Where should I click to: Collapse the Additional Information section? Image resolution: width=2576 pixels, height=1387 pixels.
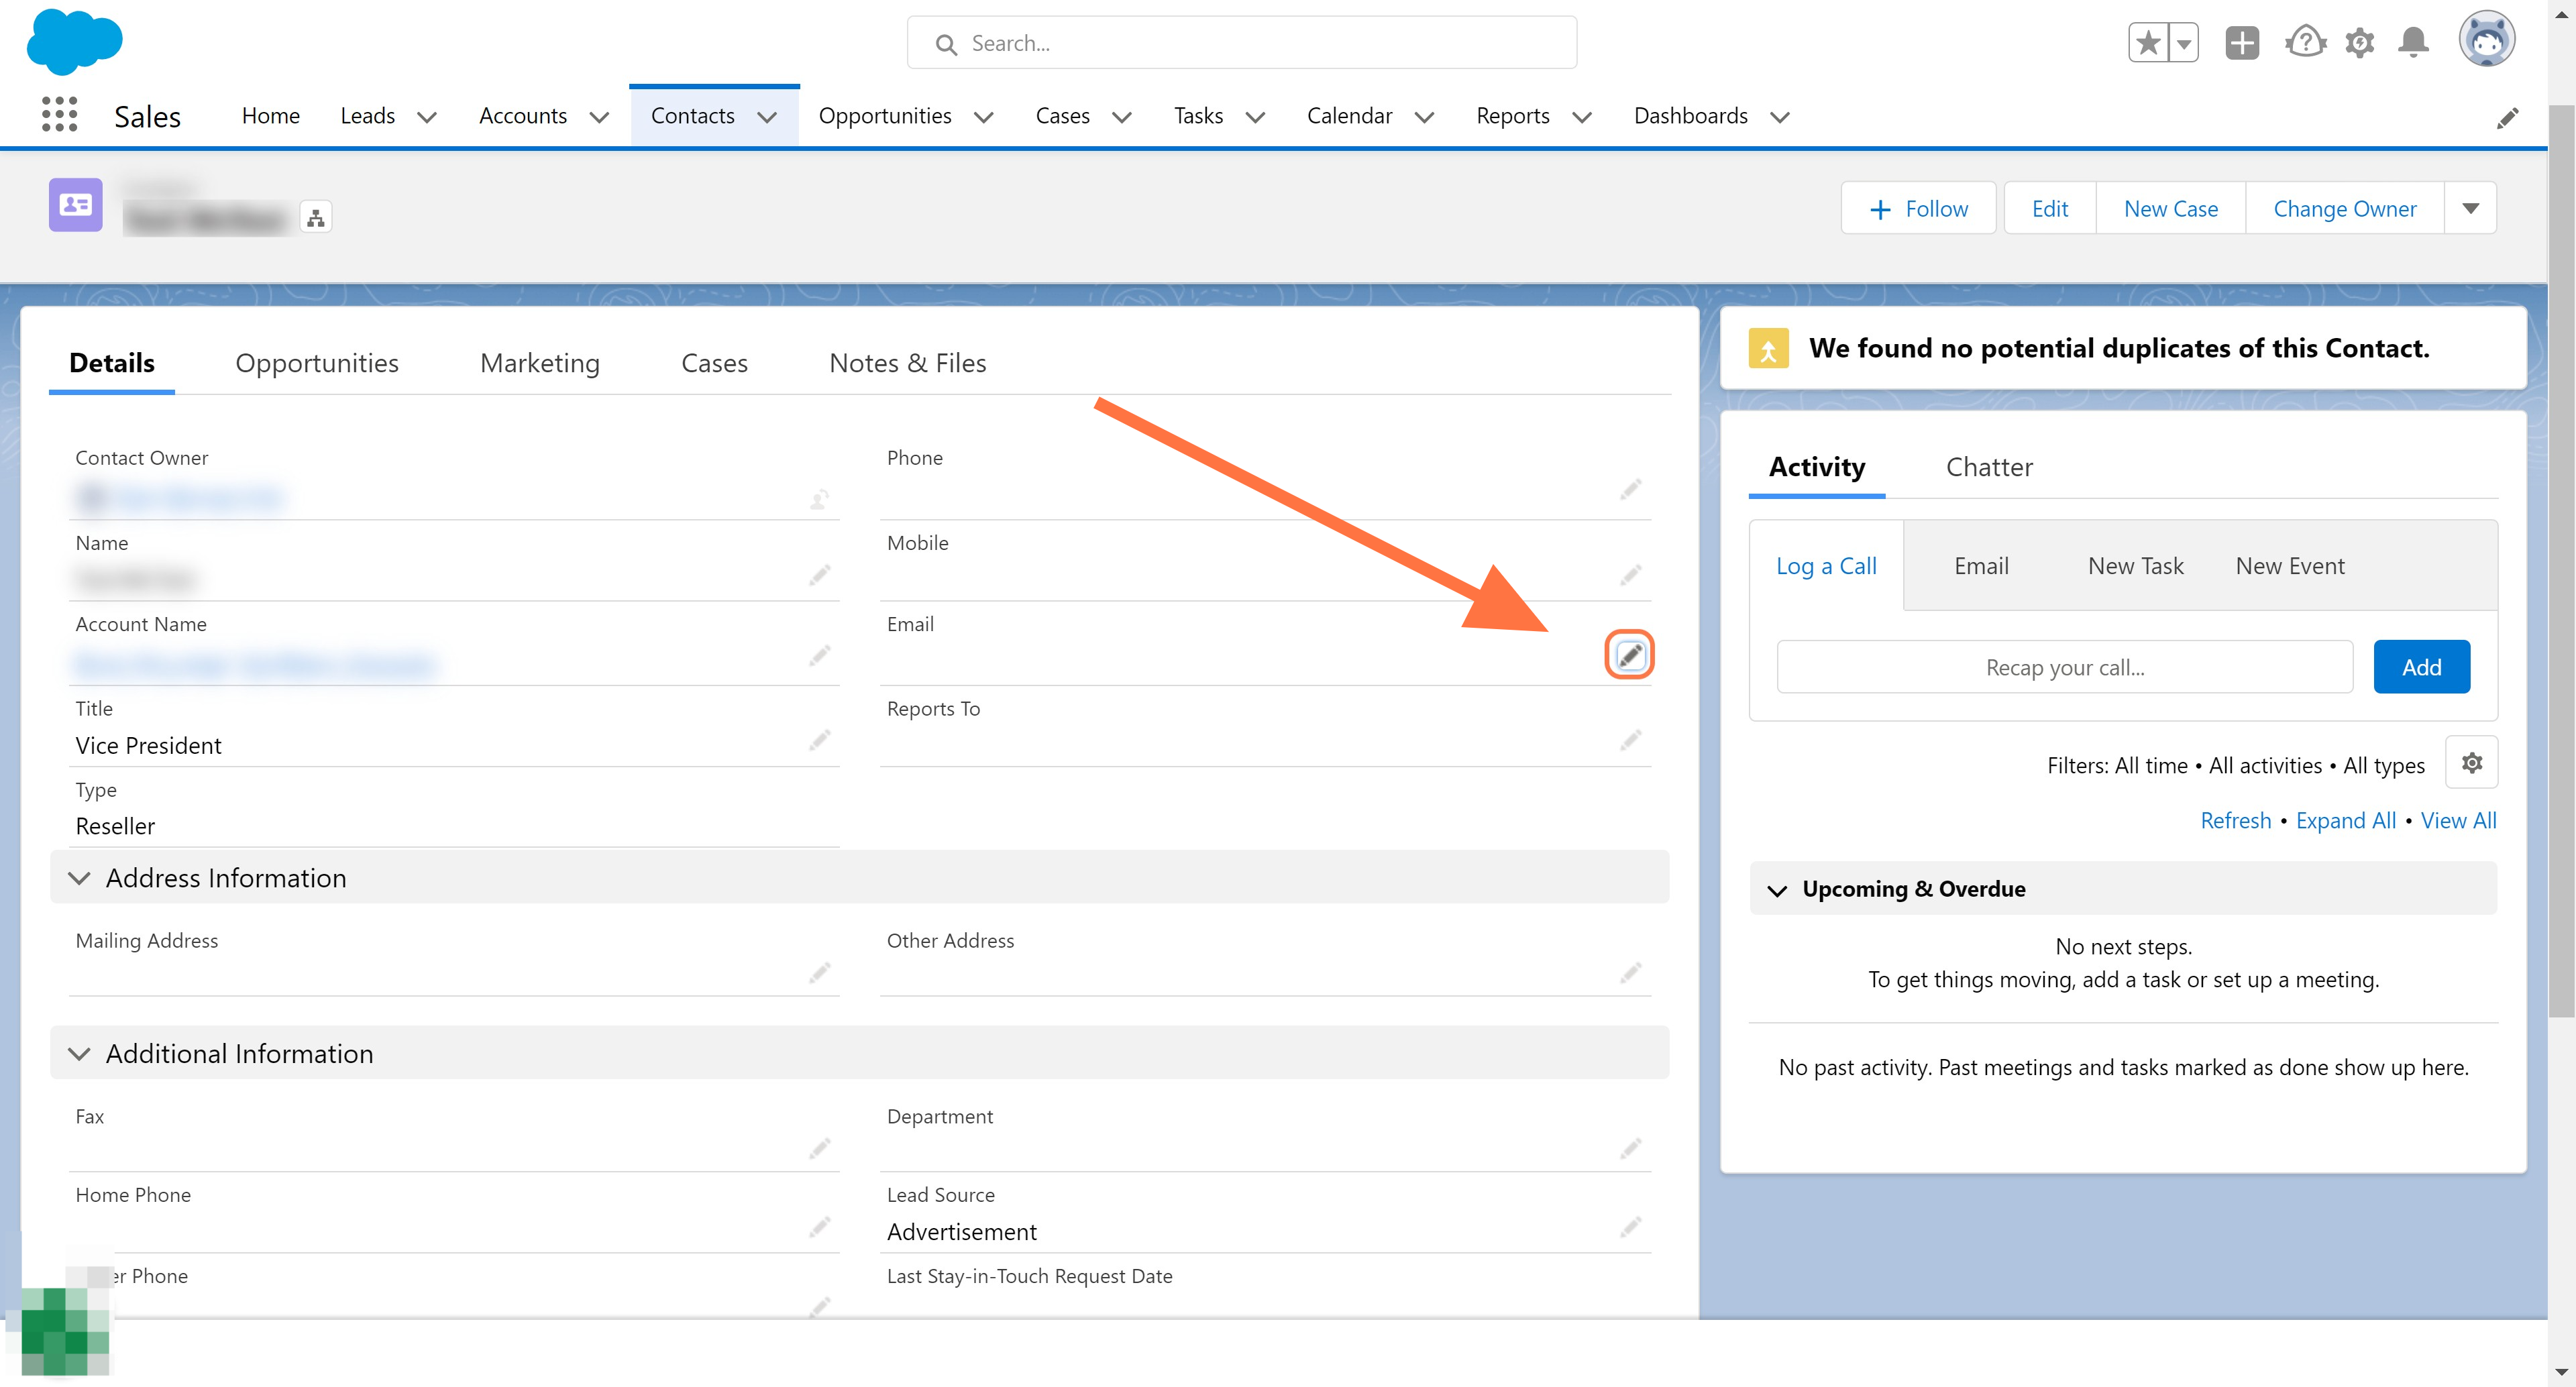pyautogui.click(x=79, y=1054)
